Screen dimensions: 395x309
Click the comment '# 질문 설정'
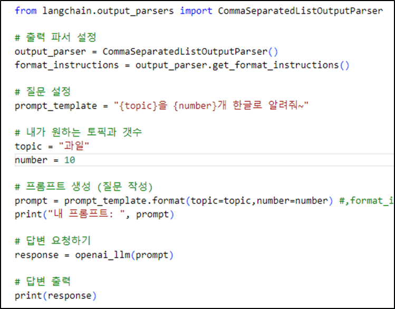point(43,92)
